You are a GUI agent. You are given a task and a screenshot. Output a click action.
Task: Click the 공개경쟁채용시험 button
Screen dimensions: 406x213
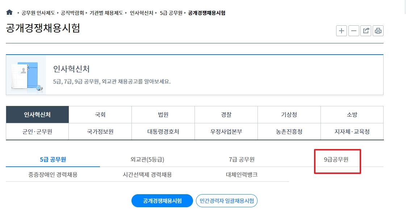[x=162, y=200]
